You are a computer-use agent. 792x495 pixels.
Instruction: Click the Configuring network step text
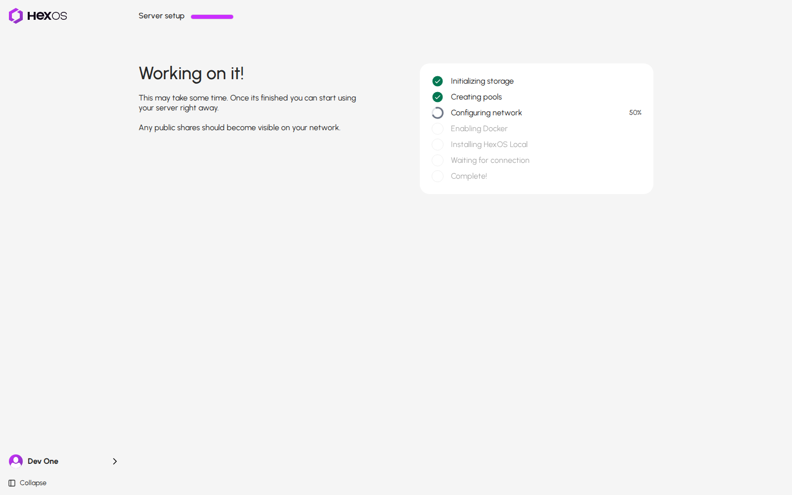[x=486, y=113]
